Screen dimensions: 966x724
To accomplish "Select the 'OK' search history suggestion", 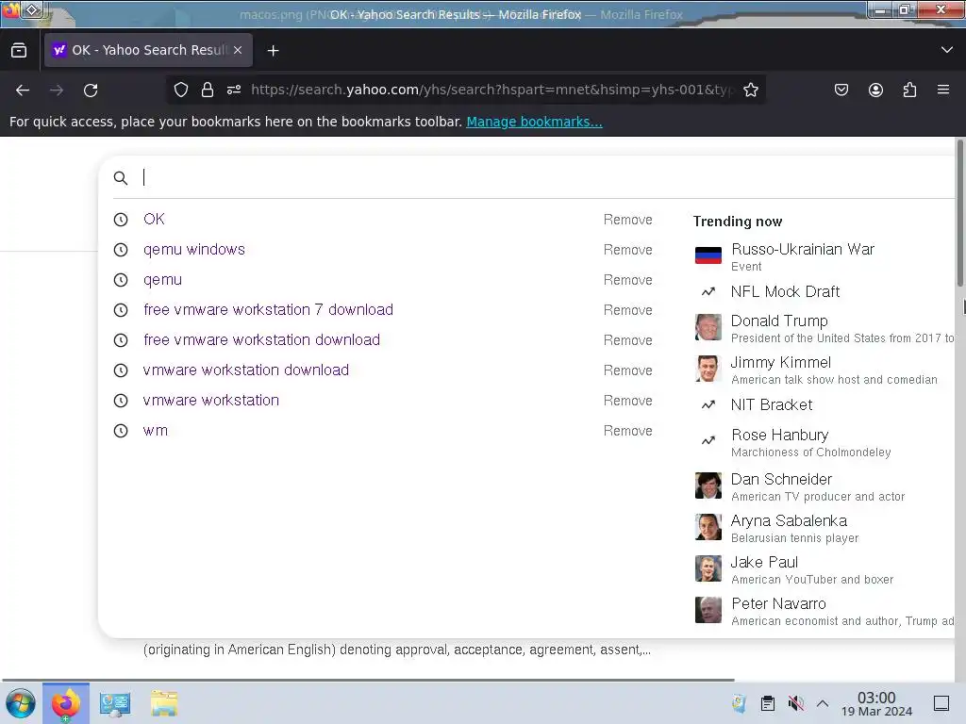I will [x=154, y=219].
